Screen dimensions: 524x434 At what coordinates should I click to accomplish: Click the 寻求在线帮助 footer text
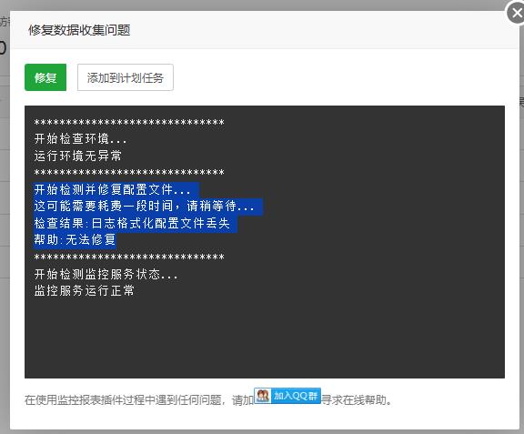pos(354,400)
